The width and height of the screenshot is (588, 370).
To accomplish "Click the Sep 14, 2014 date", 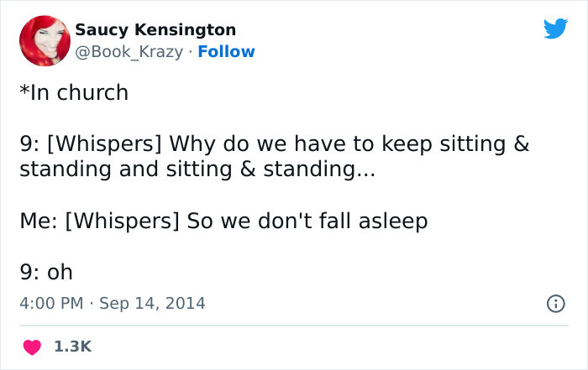I will pos(152,303).
